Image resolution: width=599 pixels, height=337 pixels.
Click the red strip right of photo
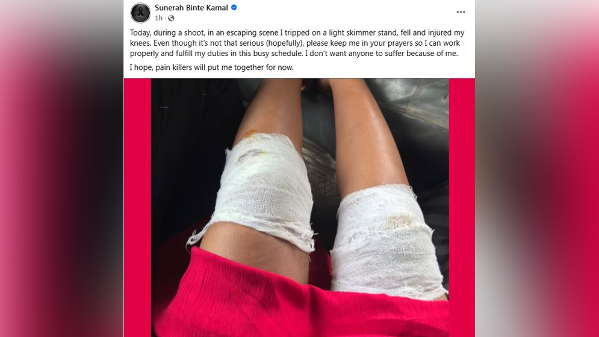pos(462,208)
